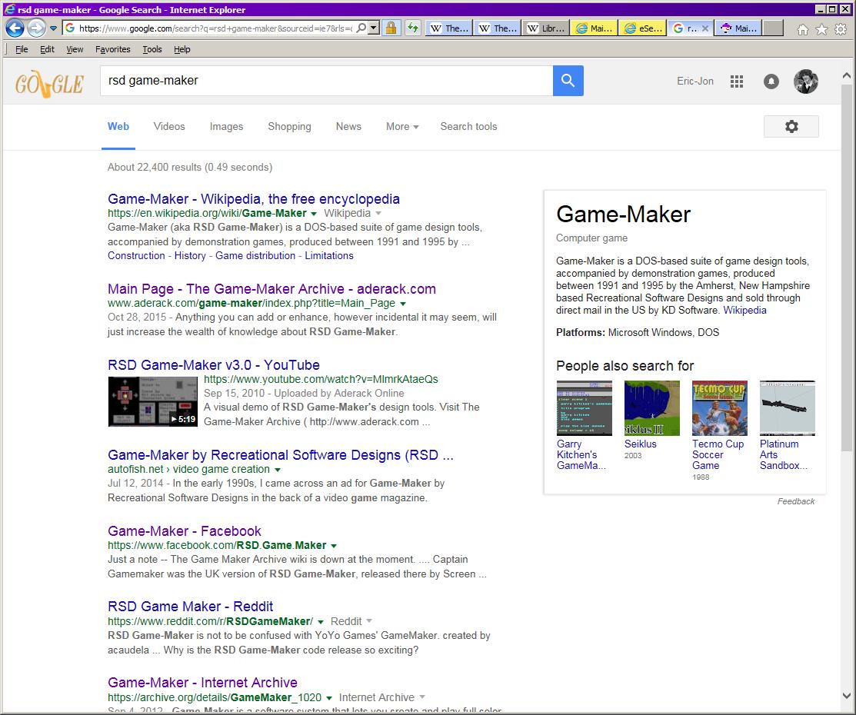Switch to the last 'Mai...' tab
856x715 pixels.
tap(739, 28)
